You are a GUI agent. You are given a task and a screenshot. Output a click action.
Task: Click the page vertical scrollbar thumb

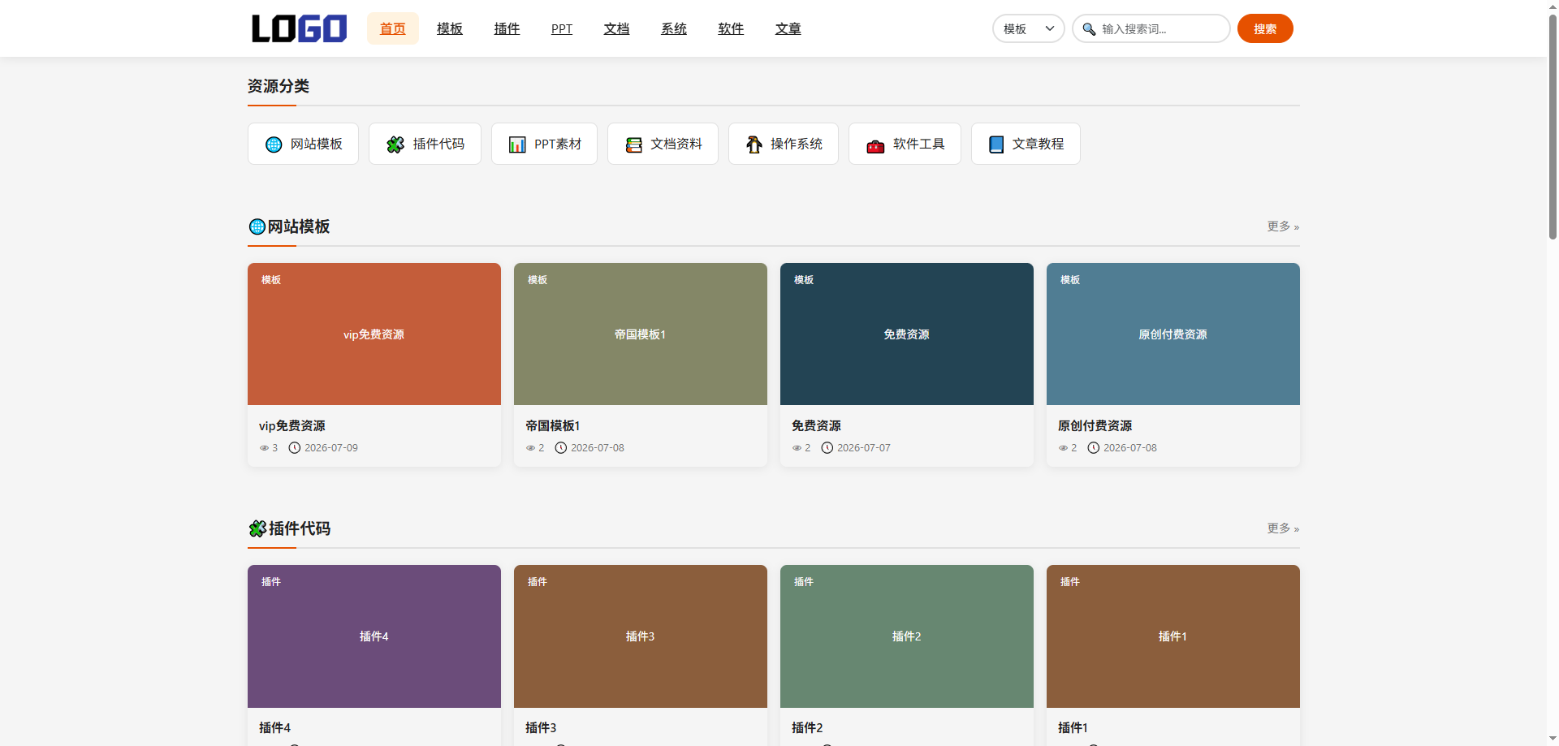1553,126
